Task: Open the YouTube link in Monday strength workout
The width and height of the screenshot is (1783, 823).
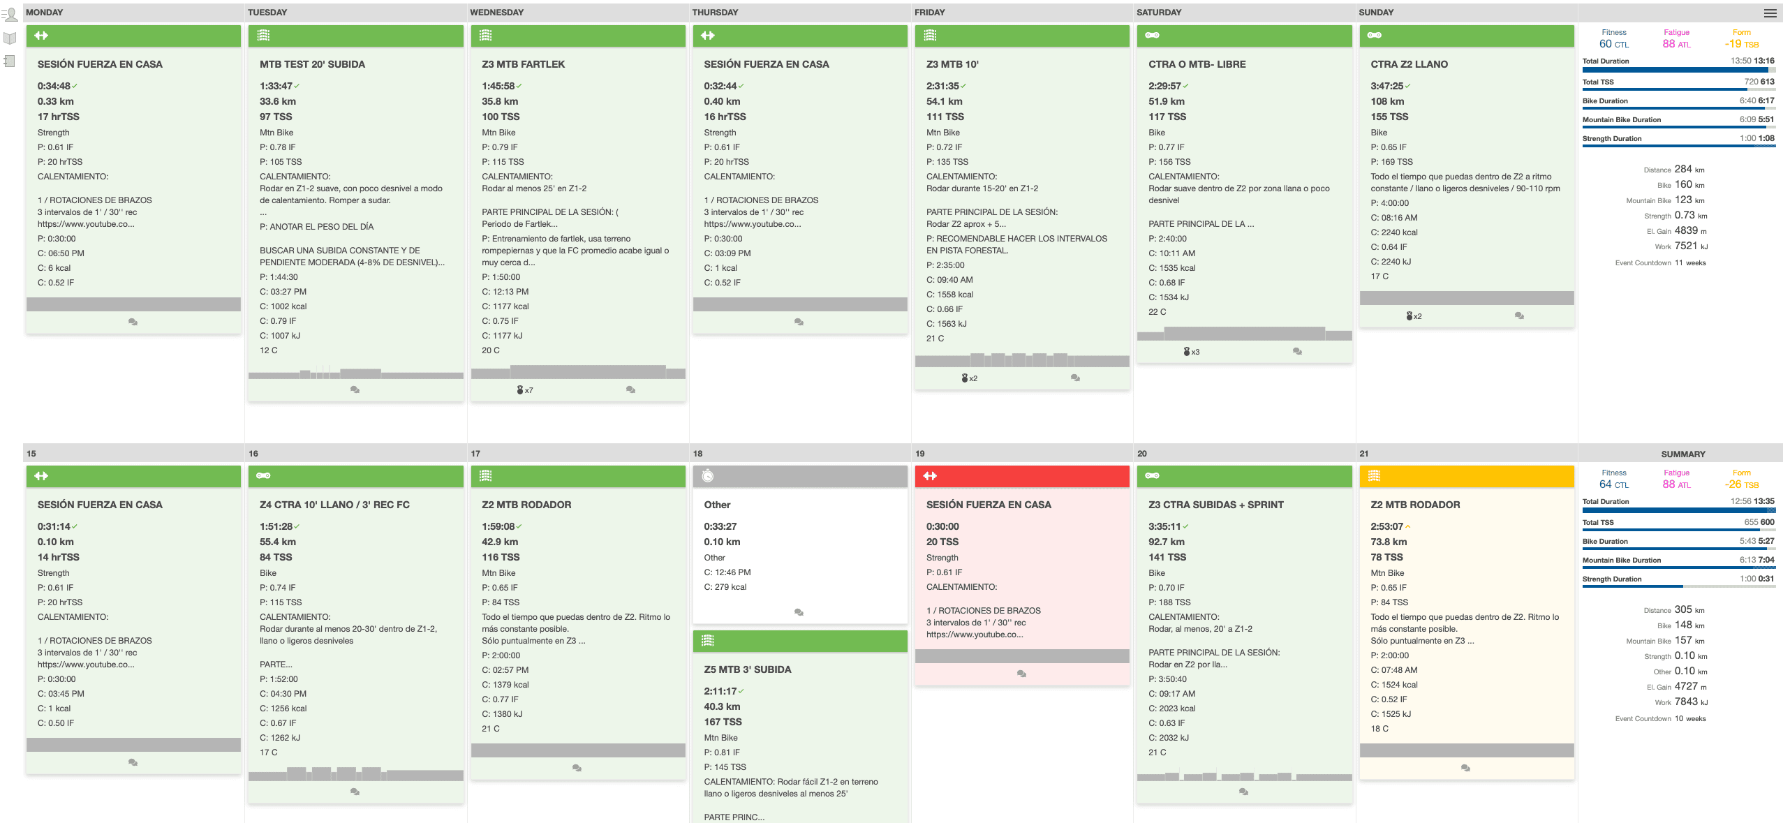Action: [x=85, y=224]
